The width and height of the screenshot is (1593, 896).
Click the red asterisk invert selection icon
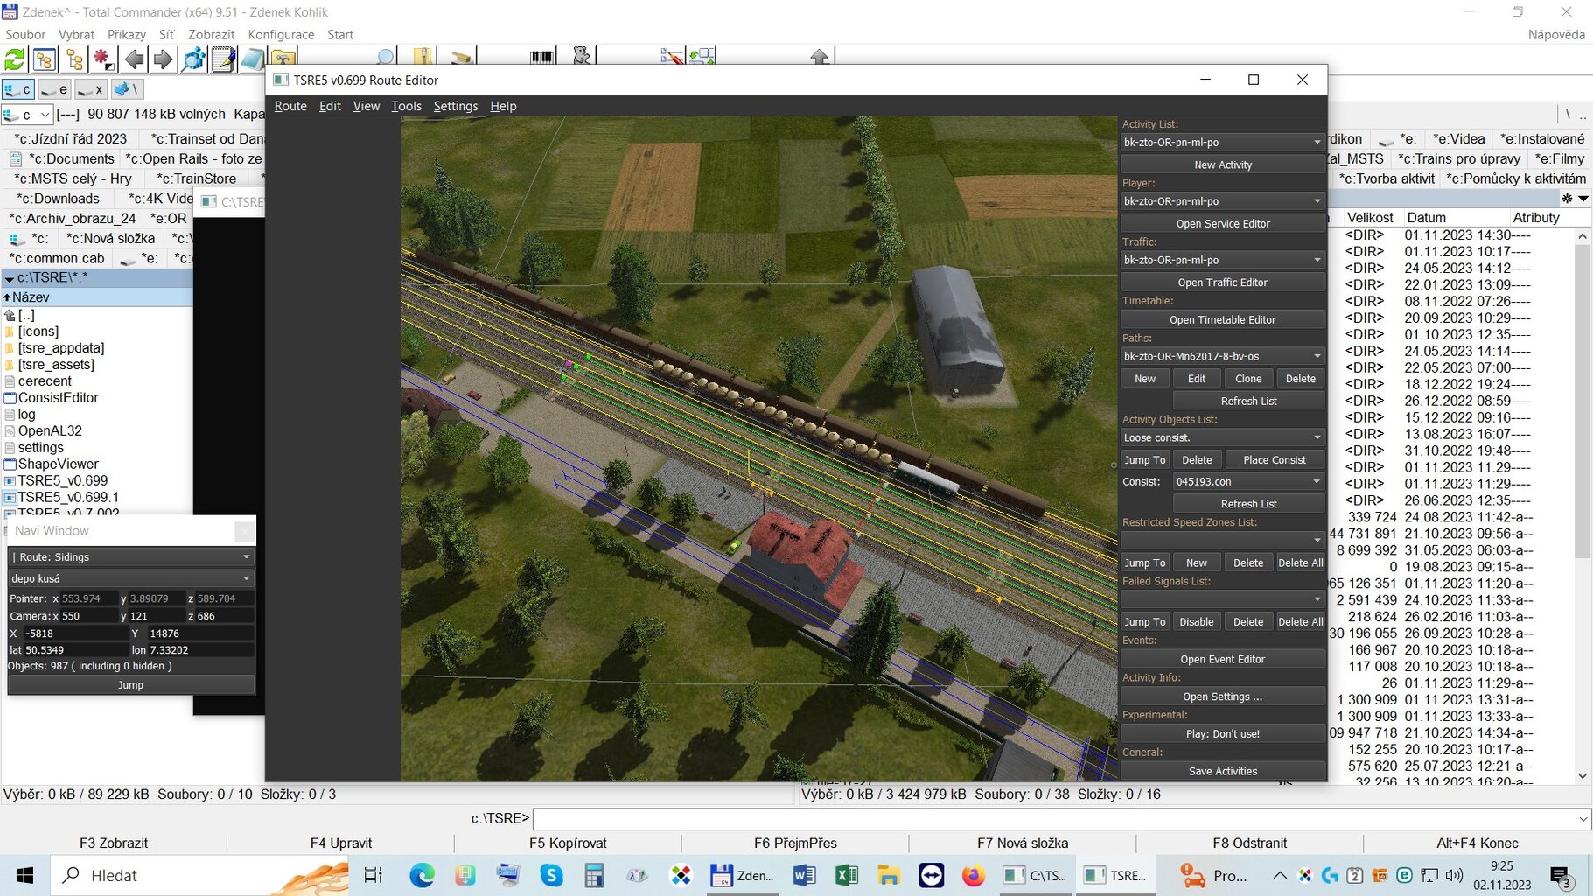104,59
